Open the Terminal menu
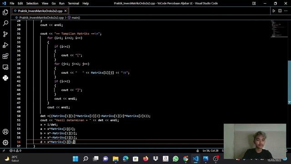This screenshot has height=164, width=291. 73,3
